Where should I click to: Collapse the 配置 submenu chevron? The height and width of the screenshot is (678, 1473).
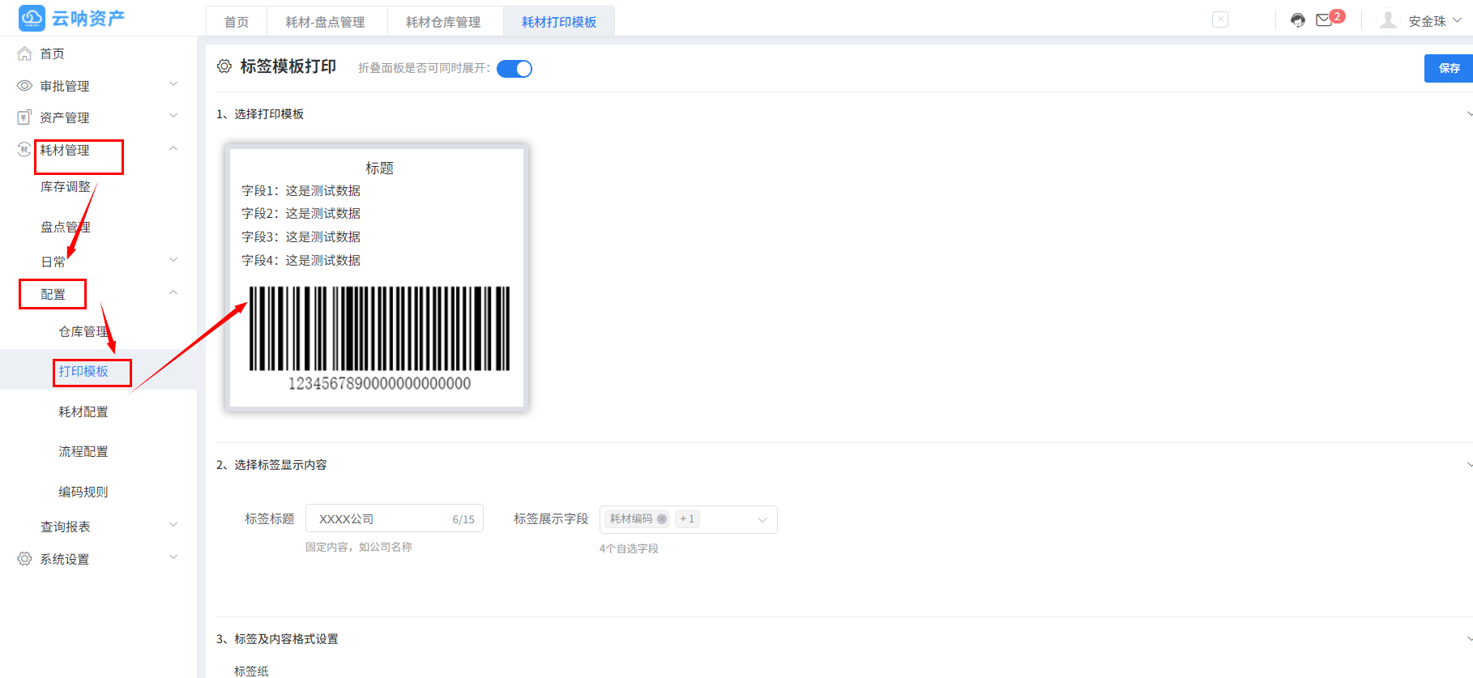(x=173, y=292)
